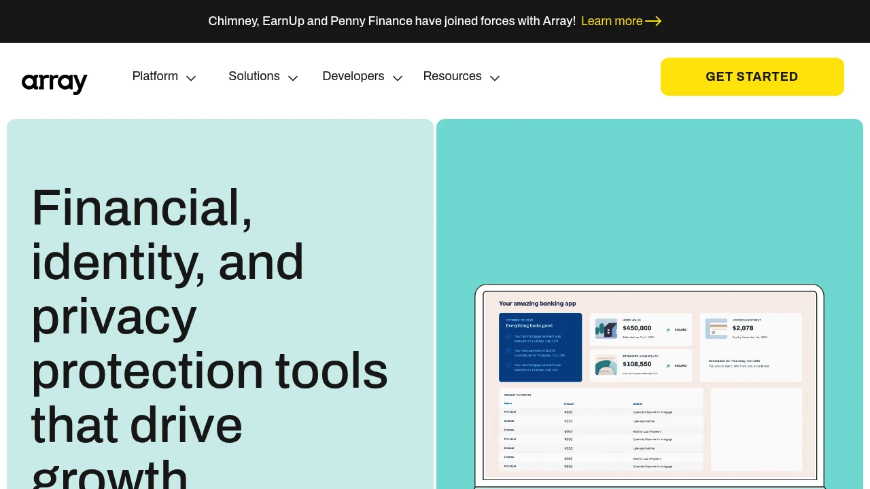
Task: Expand the Resources chevron arrow
Action: pyautogui.click(x=495, y=78)
